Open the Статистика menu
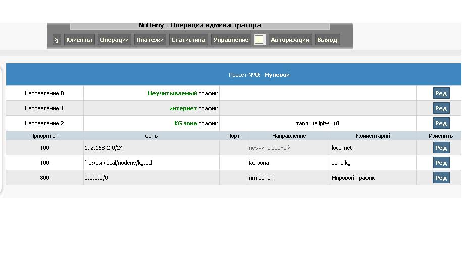Screen dimensions: 462x258 tap(188, 40)
